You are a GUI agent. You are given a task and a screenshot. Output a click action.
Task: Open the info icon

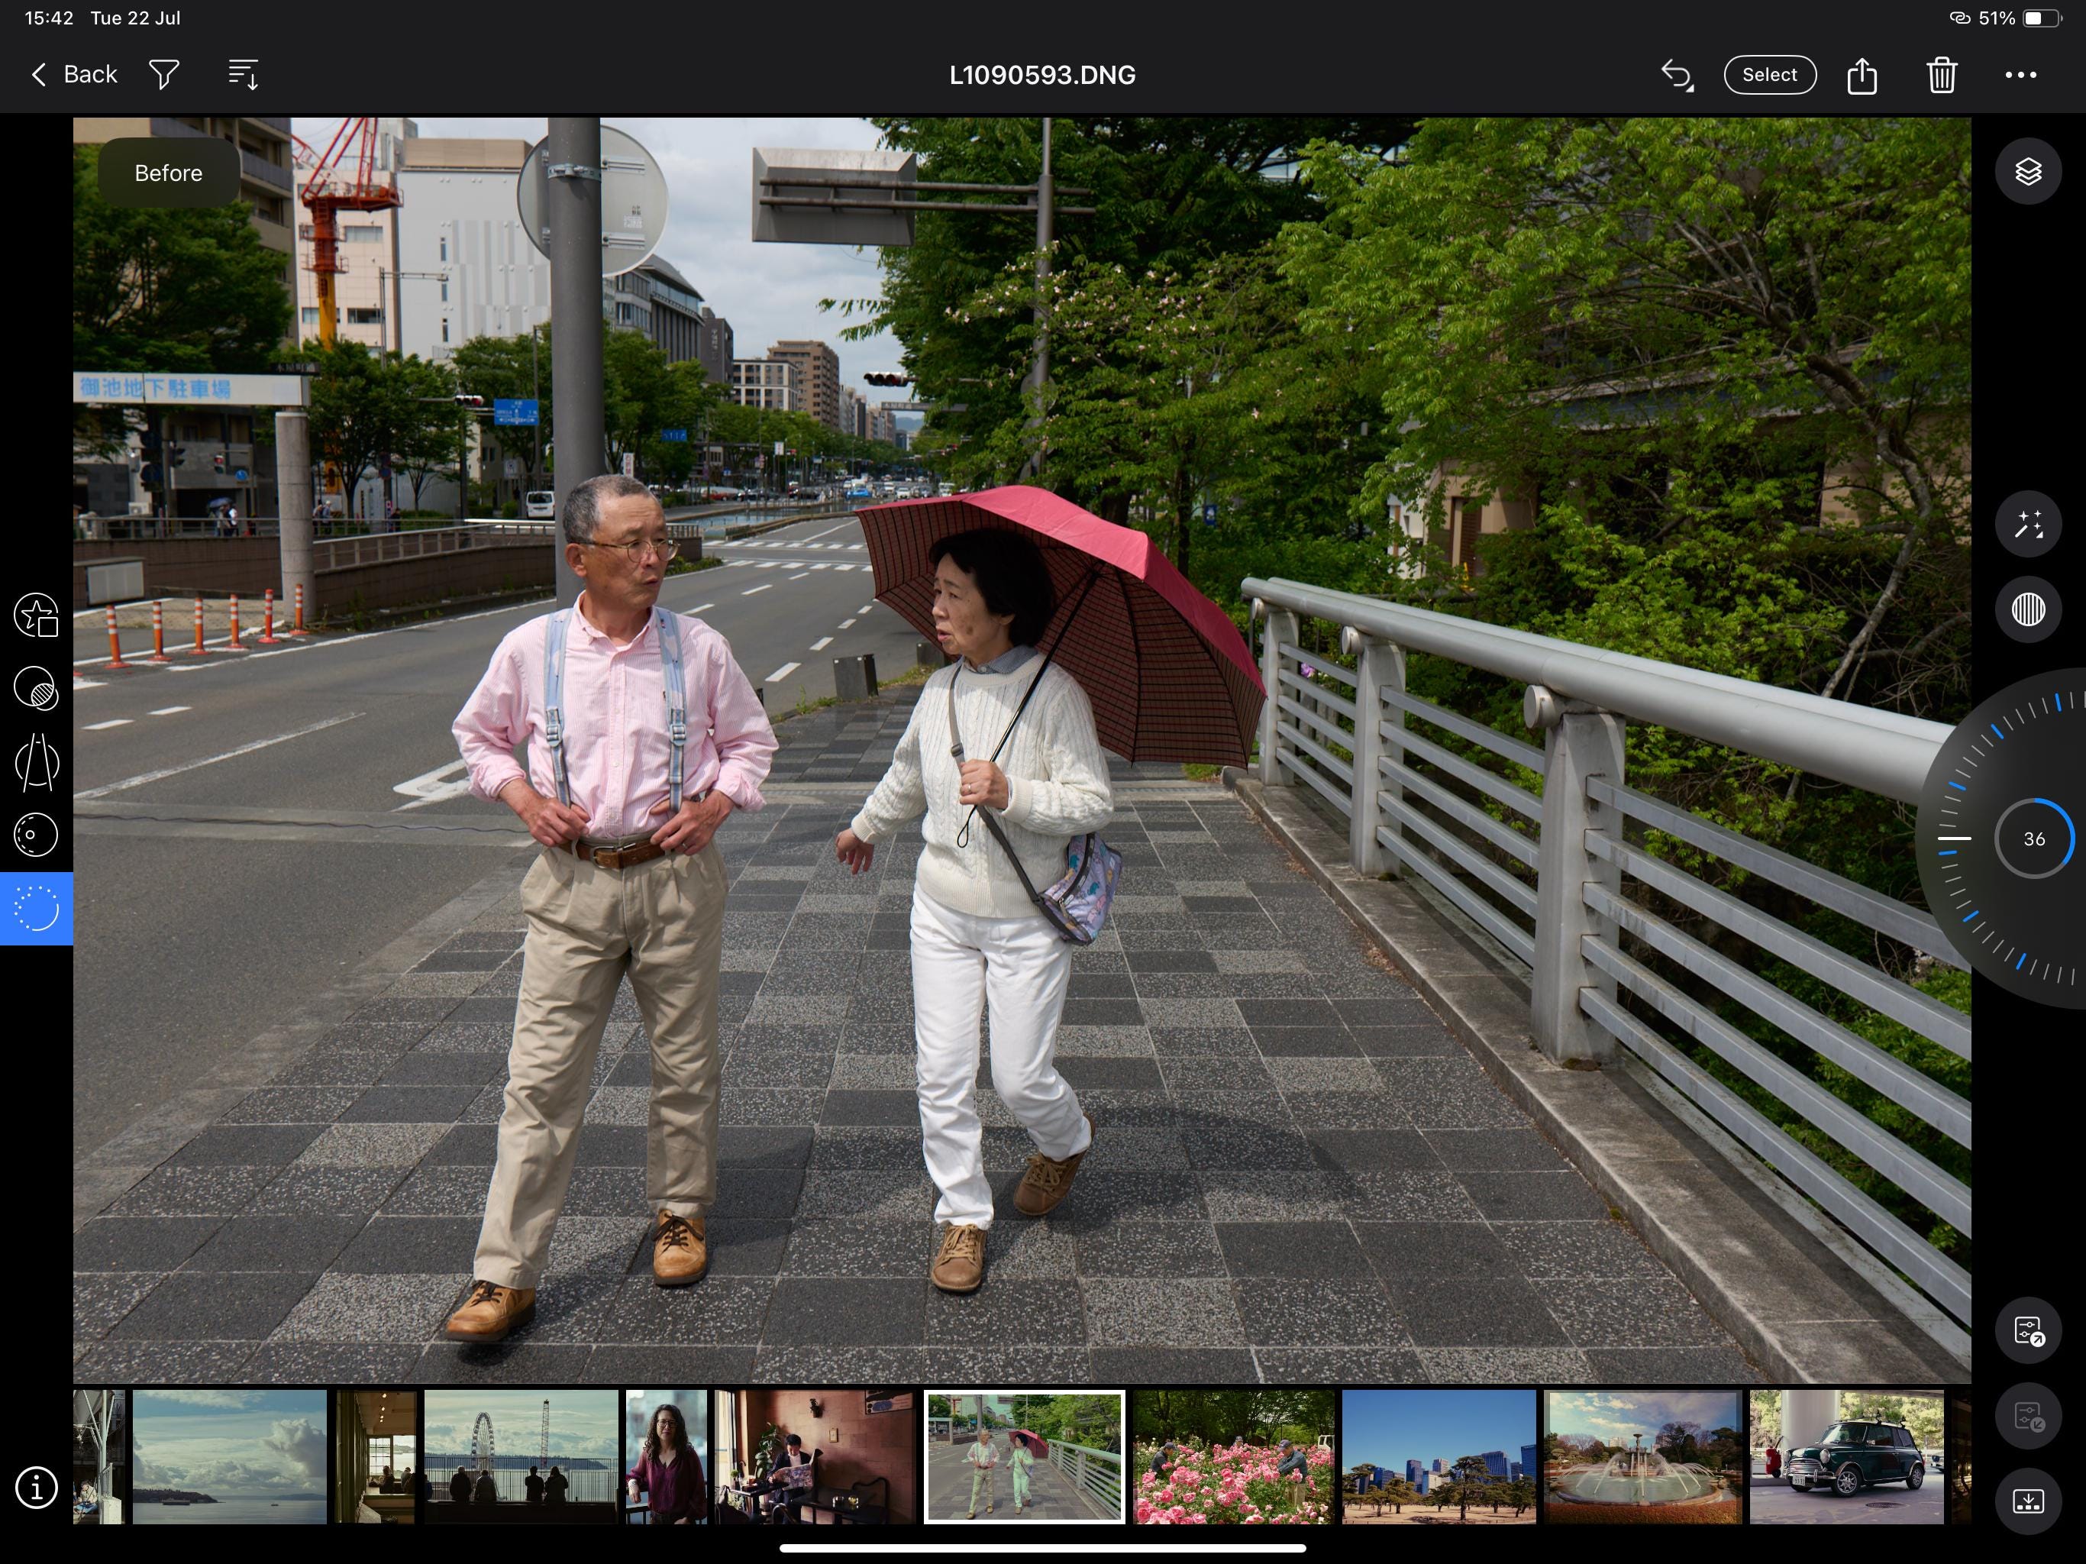37,1488
